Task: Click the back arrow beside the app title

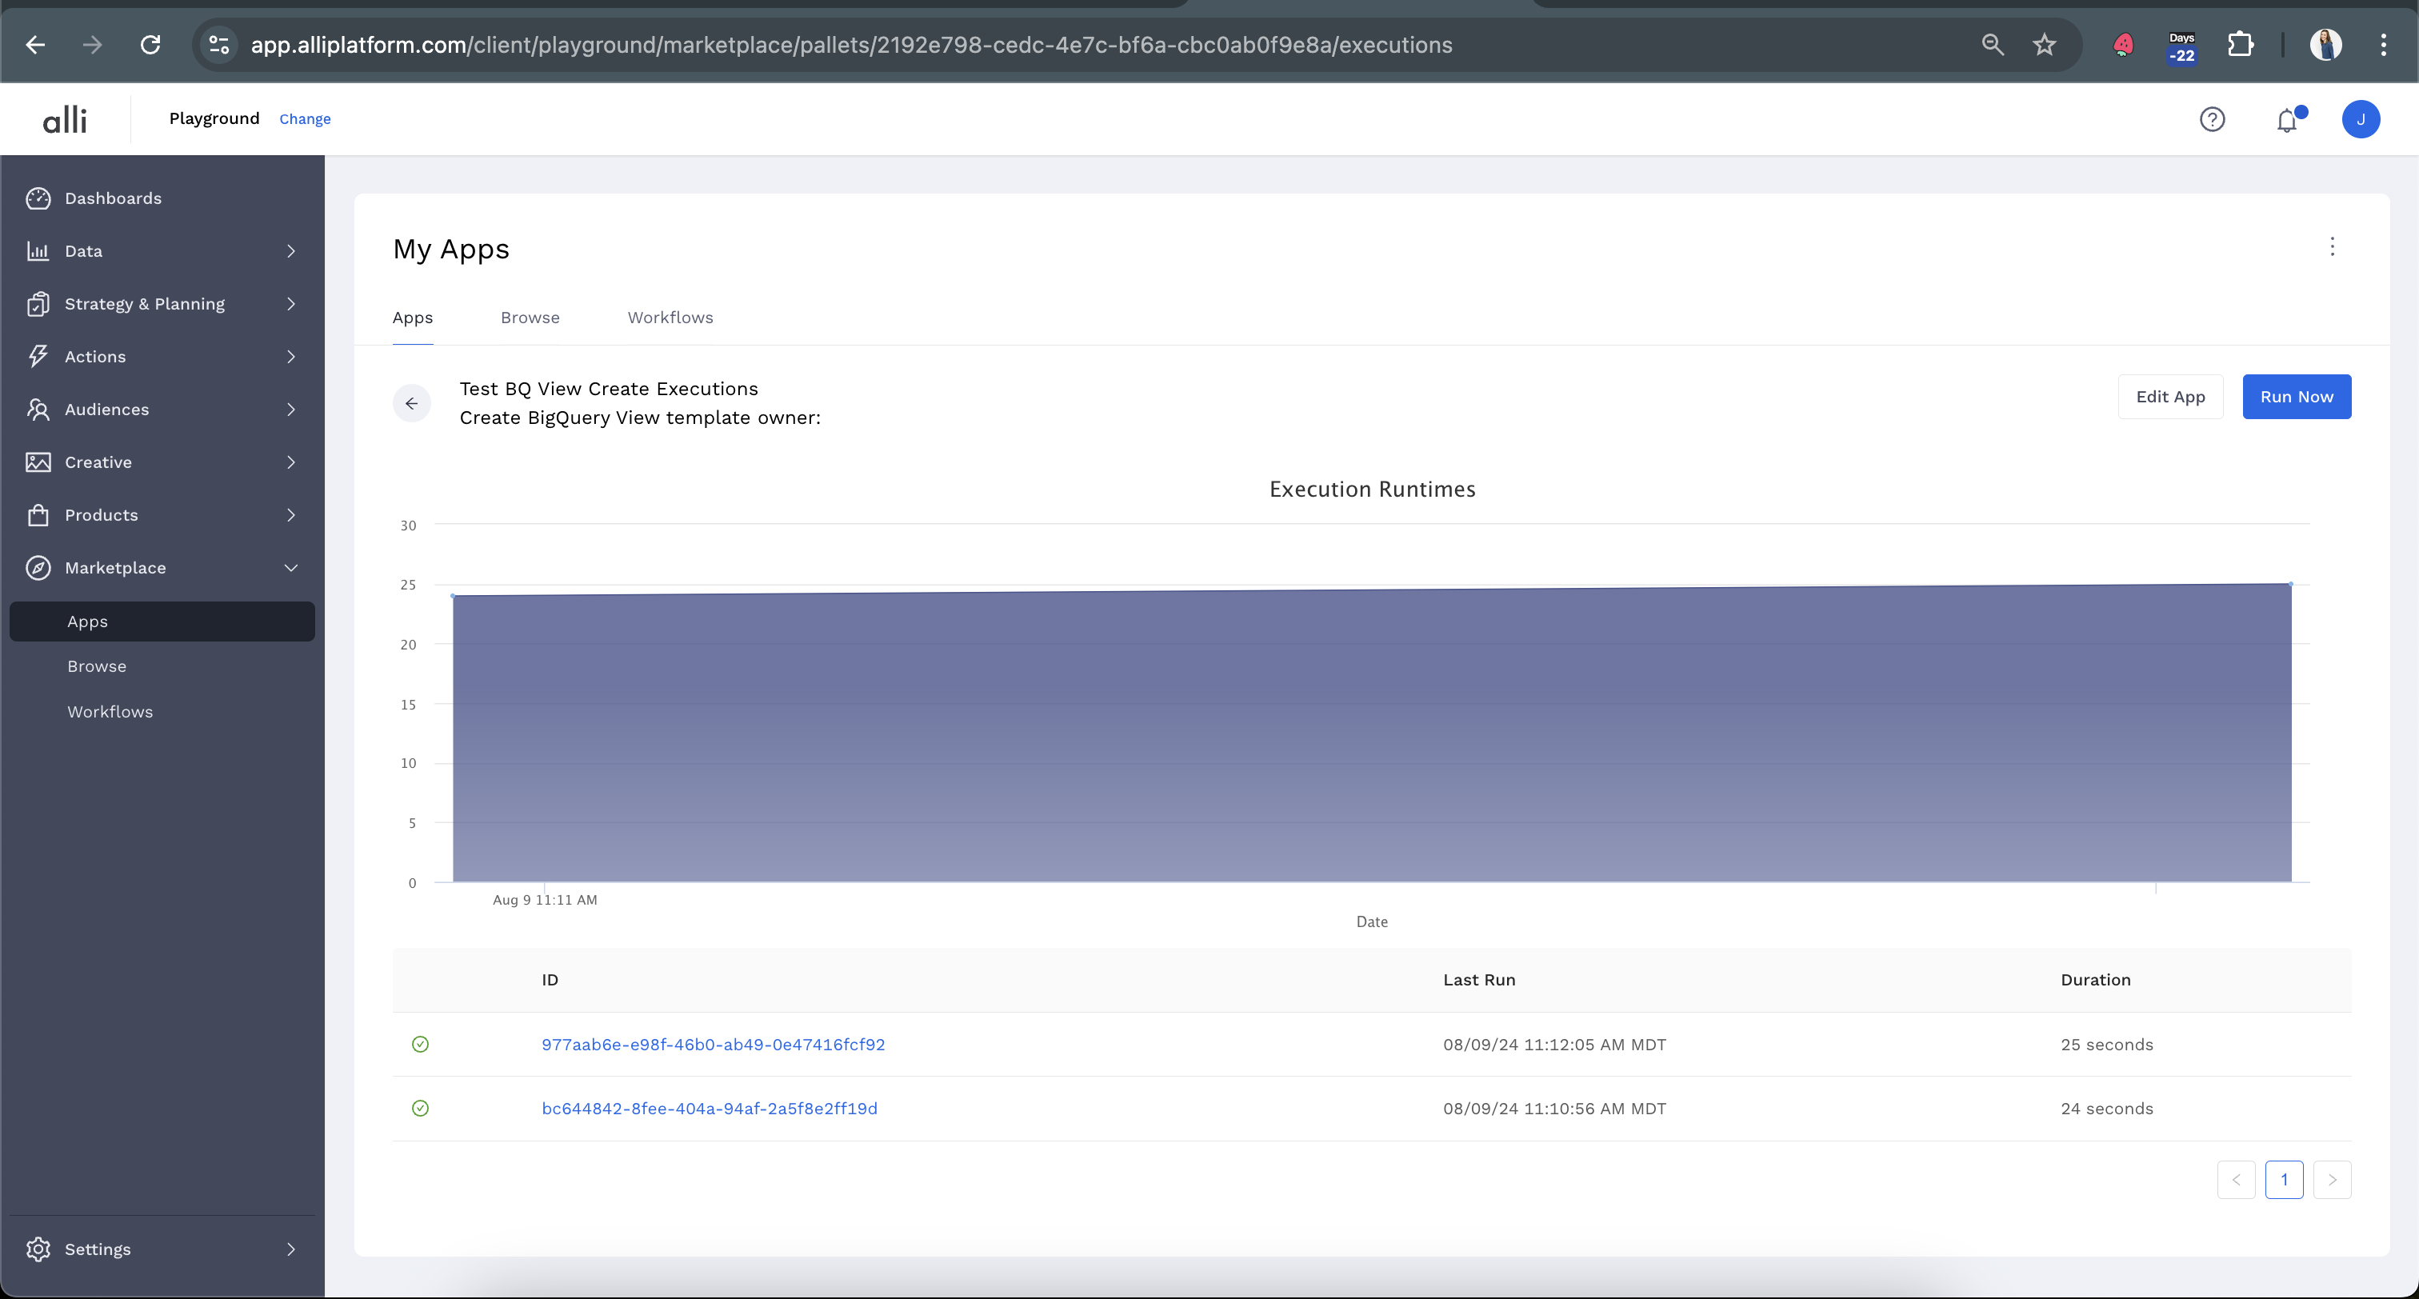Action: 411,403
